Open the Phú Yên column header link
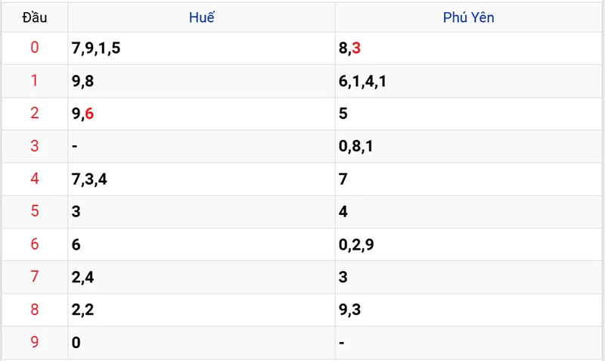The width and height of the screenshot is (605, 361). [468, 17]
